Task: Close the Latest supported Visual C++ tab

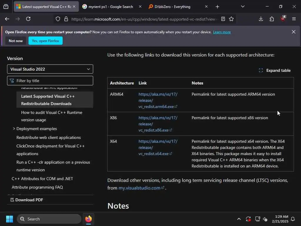Action: (x=74, y=6)
